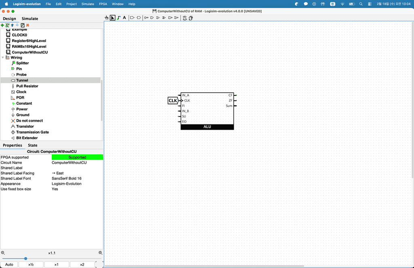Click the ×2 zoom button
414x268 pixels.
pyautogui.click(x=82, y=264)
